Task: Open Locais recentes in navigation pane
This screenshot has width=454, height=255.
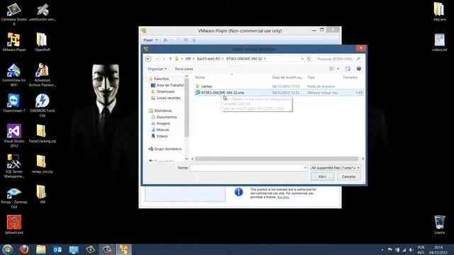Action: [165, 98]
